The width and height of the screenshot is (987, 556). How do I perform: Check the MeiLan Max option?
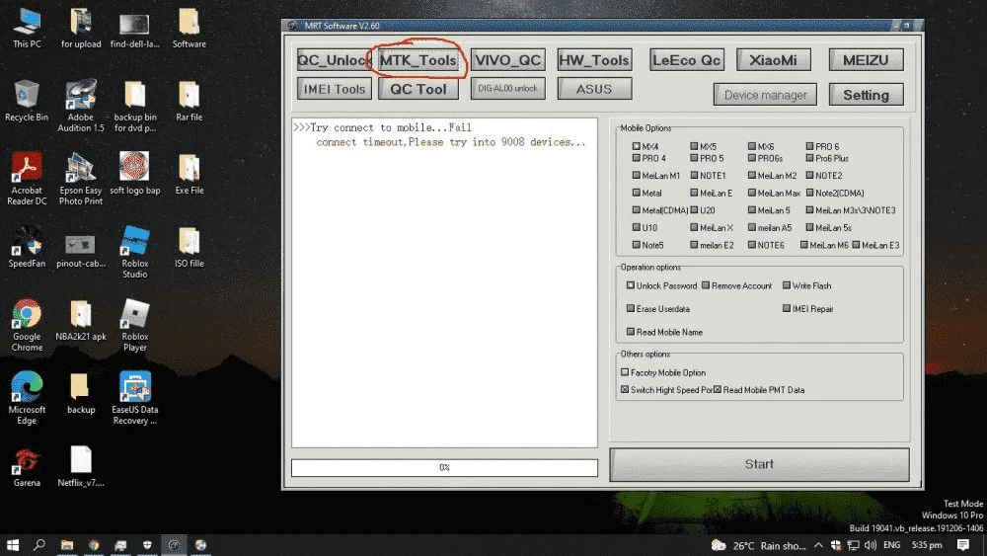[752, 194]
